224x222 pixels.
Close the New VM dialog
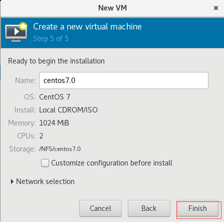[216, 8]
